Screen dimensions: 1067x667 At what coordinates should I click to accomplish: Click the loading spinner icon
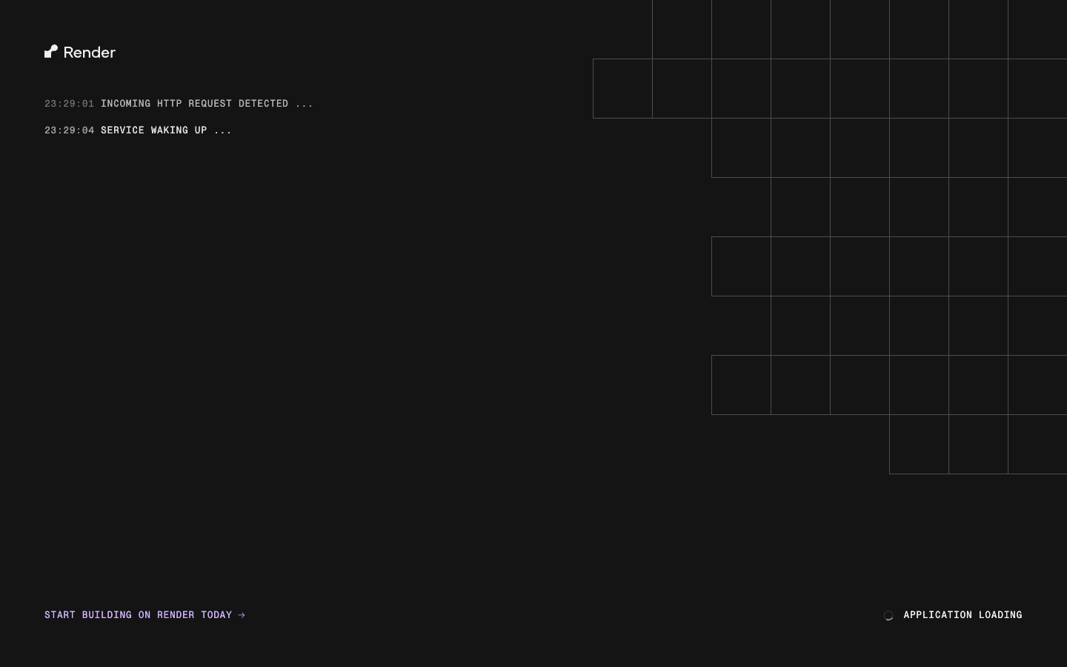(x=888, y=615)
